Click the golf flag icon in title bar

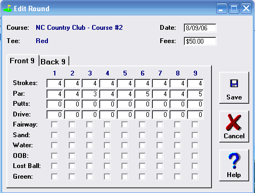(8, 9)
